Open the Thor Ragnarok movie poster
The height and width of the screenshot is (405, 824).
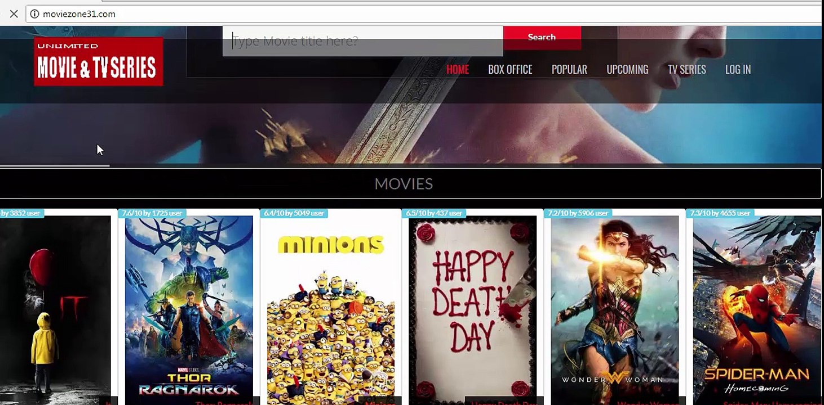click(189, 310)
